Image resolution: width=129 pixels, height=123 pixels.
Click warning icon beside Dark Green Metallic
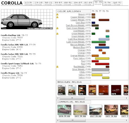[x=57, y=28]
